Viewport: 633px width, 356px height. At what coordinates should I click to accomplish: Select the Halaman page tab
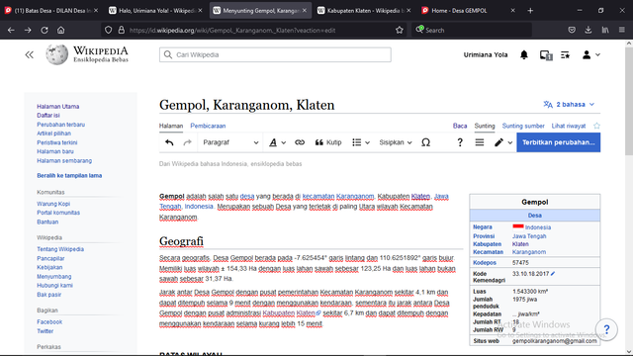point(171,126)
